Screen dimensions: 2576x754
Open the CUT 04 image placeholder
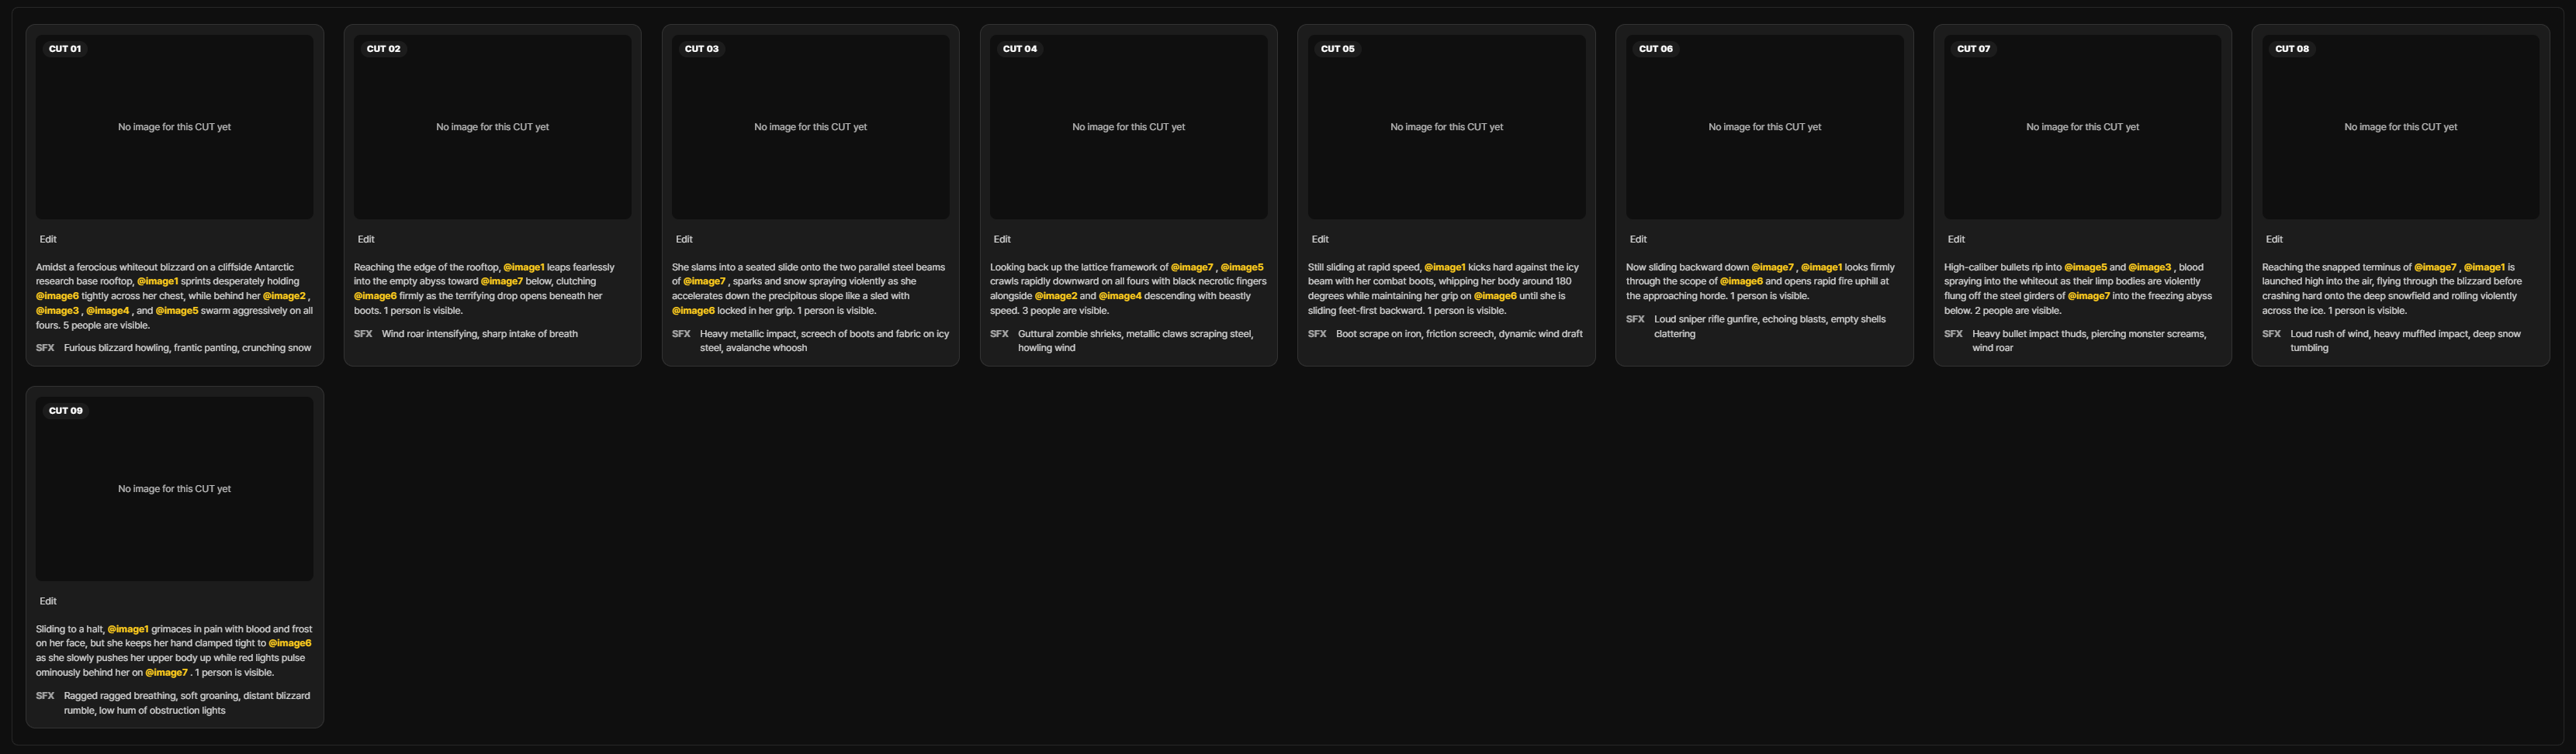(x=1128, y=127)
